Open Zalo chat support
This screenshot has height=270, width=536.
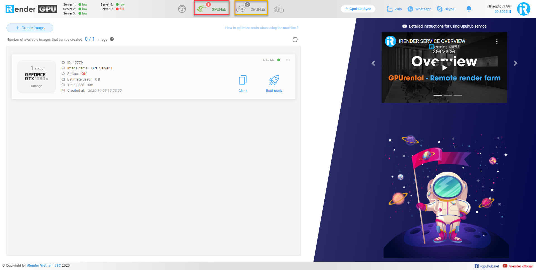(x=394, y=9)
